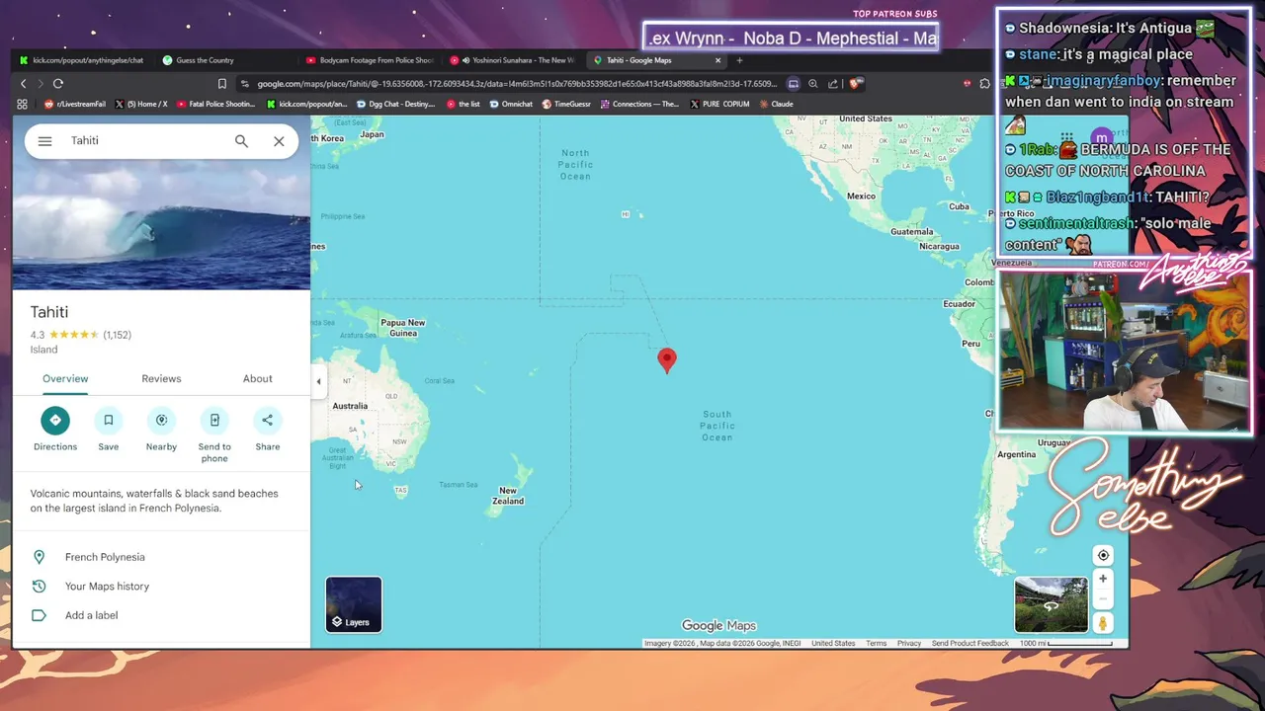The width and height of the screenshot is (1265, 711).
Task: Click the United States region link
Action: pyautogui.click(x=833, y=644)
